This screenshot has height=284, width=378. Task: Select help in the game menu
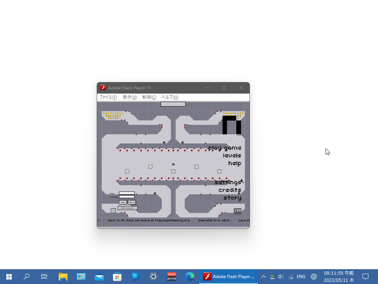click(x=235, y=163)
